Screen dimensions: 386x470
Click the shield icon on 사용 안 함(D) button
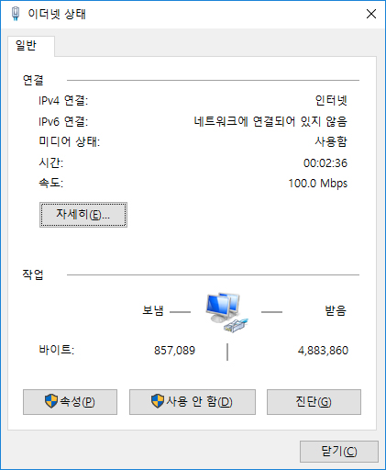click(158, 401)
